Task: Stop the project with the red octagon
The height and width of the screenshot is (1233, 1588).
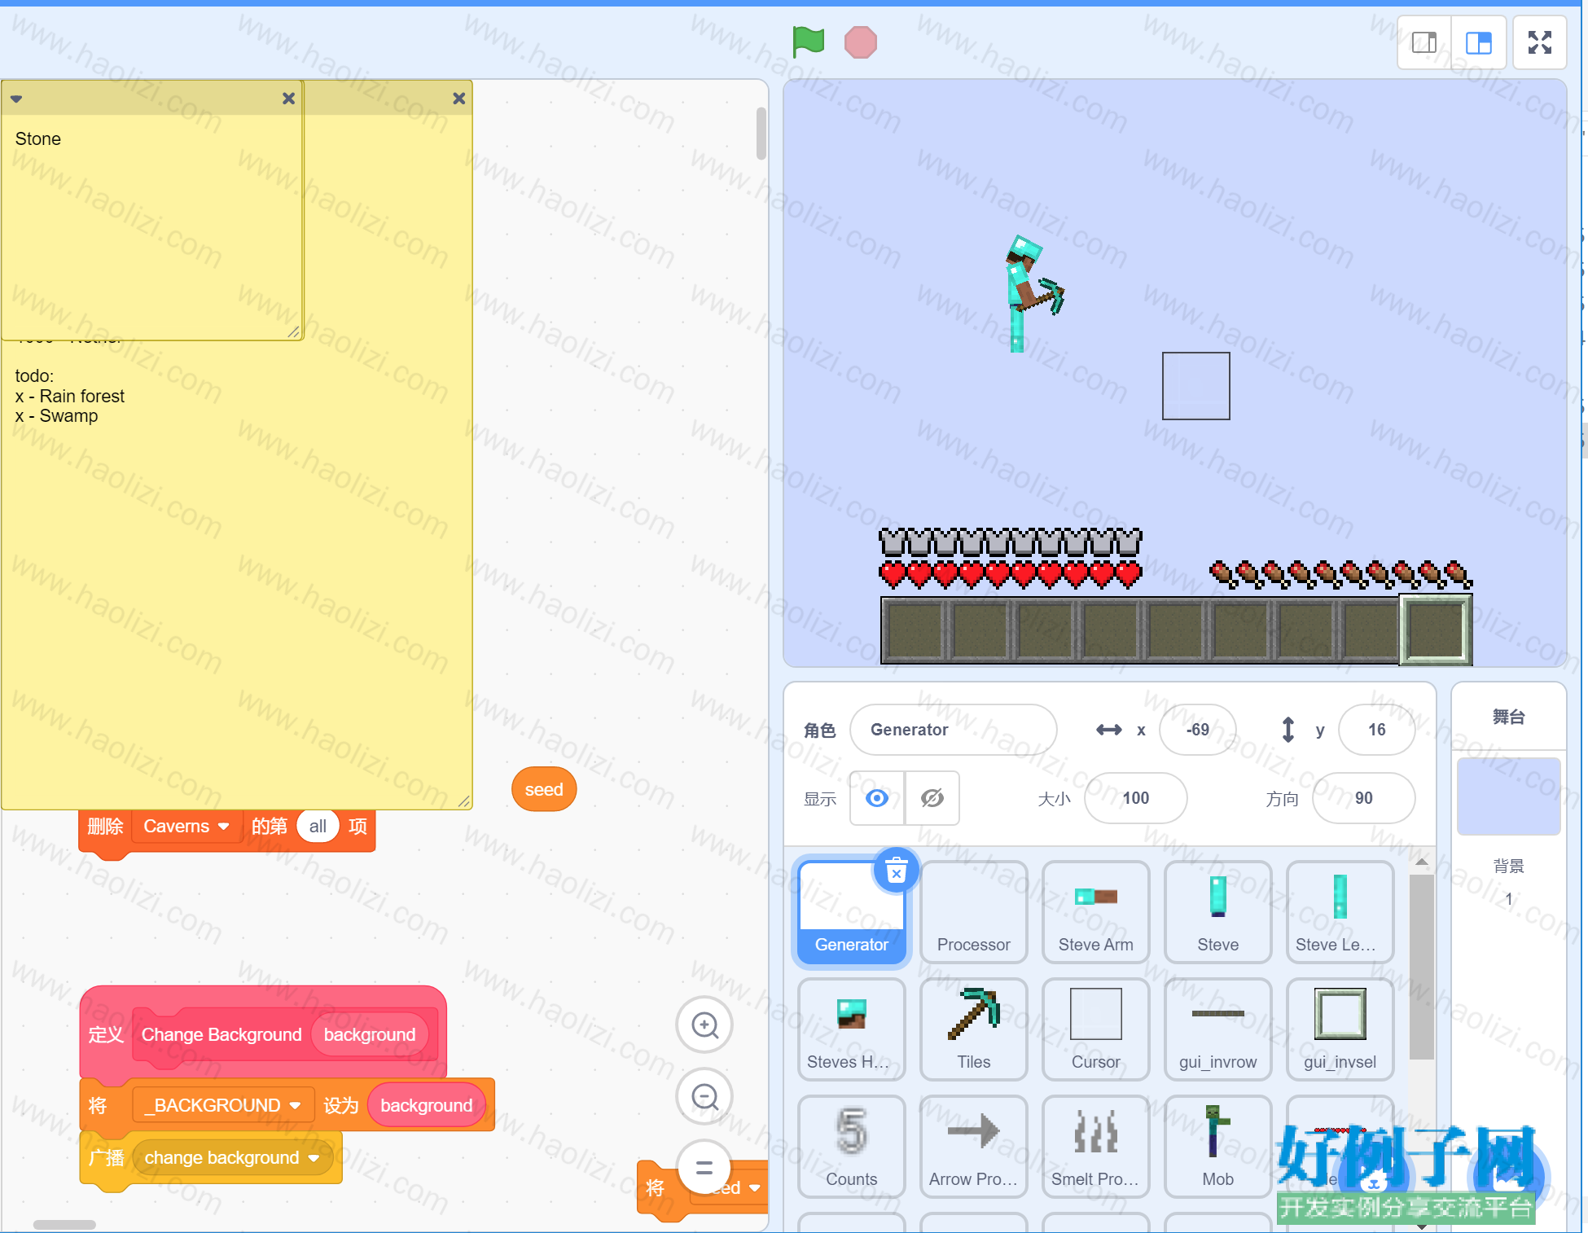Action: click(x=860, y=42)
